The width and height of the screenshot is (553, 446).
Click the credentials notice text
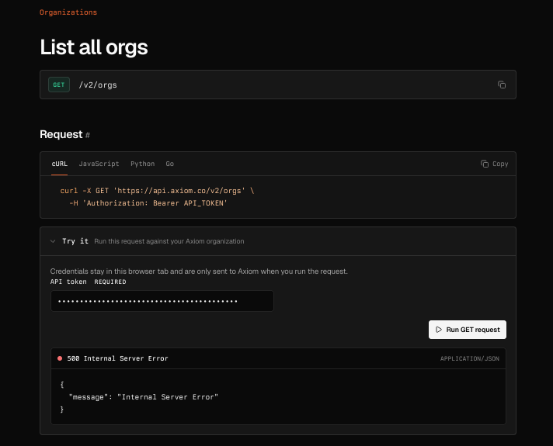click(x=199, y=271)
